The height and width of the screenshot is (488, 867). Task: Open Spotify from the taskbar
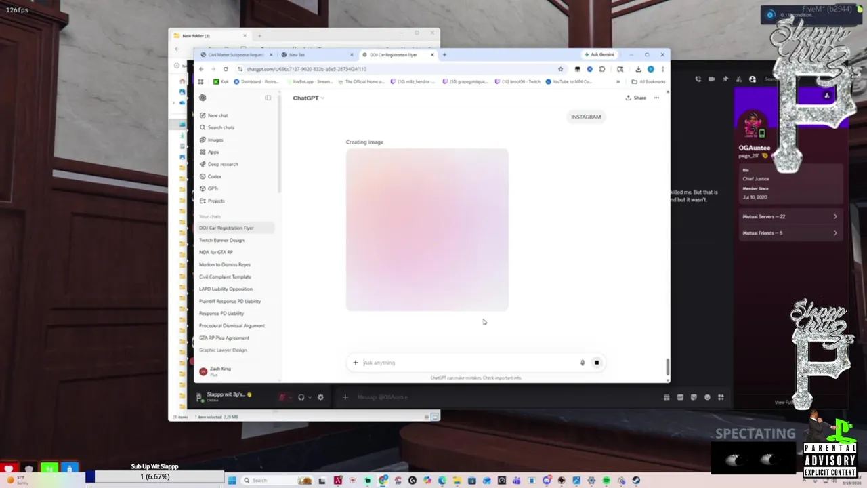[606, 481]
